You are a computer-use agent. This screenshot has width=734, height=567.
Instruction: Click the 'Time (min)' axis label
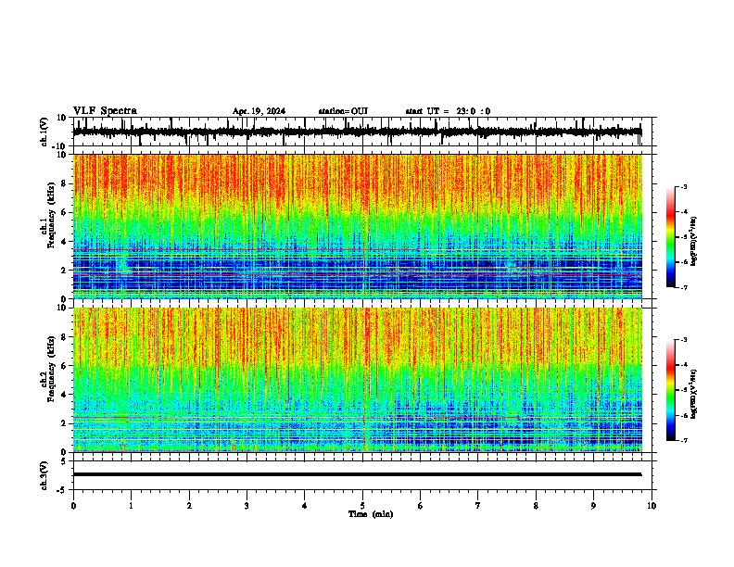pyautogui.click(x=371, y=514)
